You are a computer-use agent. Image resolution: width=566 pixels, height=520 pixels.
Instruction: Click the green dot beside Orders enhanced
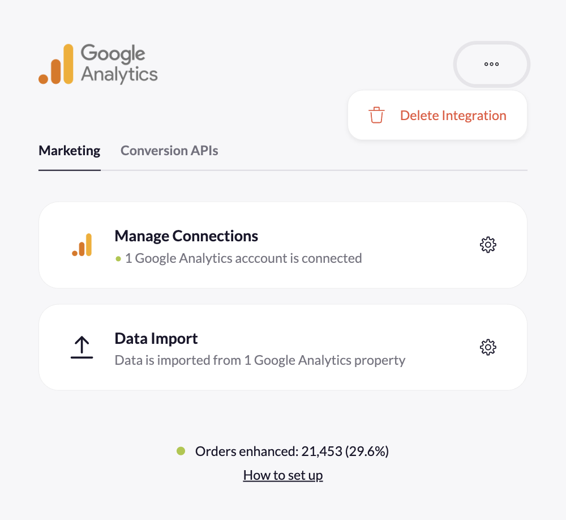(x=181, y=451)
